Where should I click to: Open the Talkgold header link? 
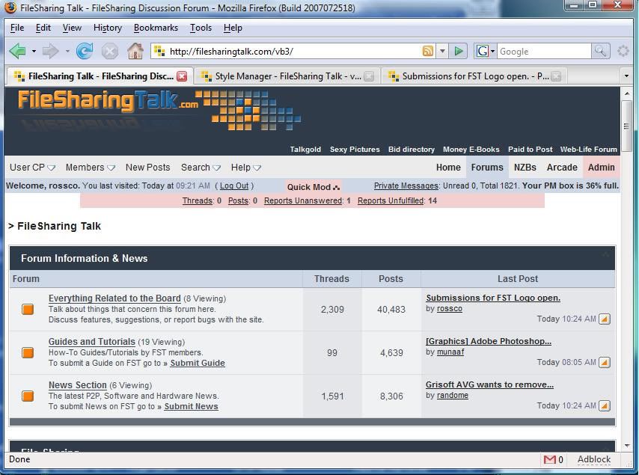coord(305,150)
